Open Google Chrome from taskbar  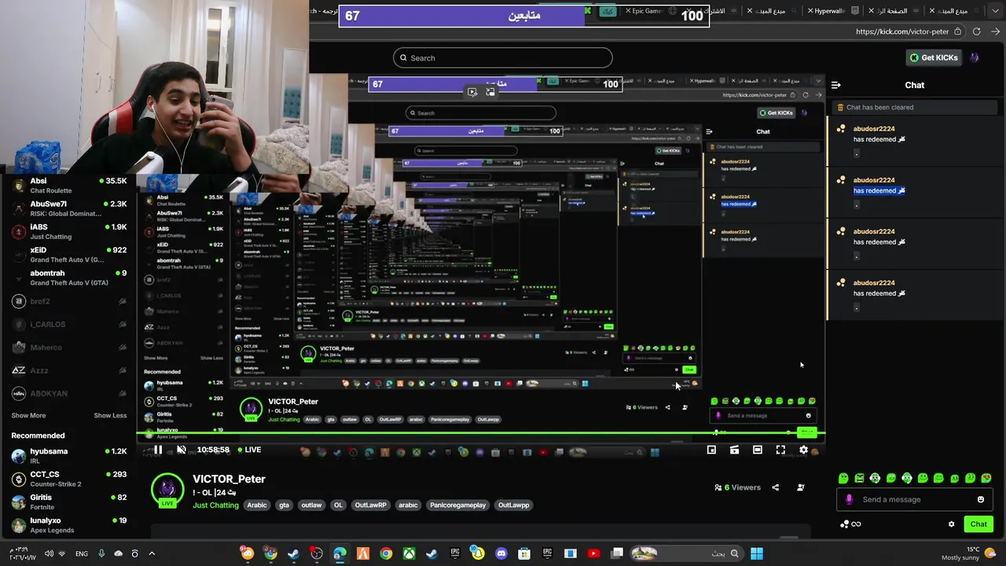tap(386, 553)
